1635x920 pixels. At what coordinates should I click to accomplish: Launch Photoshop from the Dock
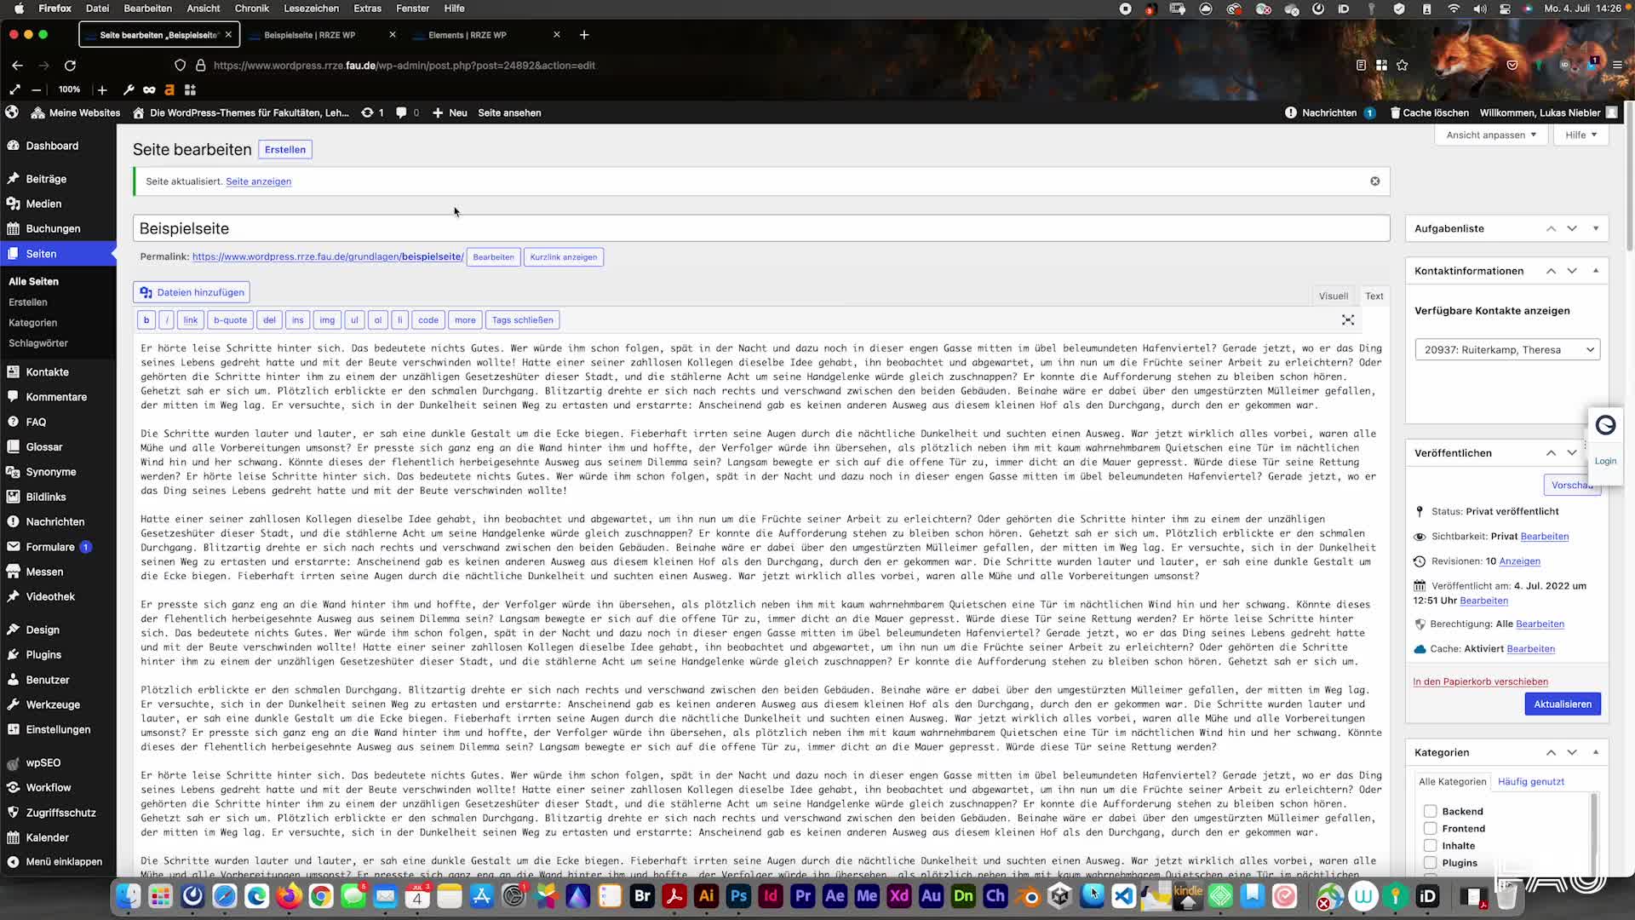738,896
